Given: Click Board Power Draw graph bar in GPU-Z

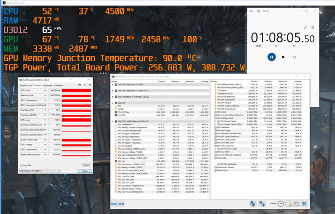Looking at the screenshot, I should pyautogui.click(x=76, y=140).
